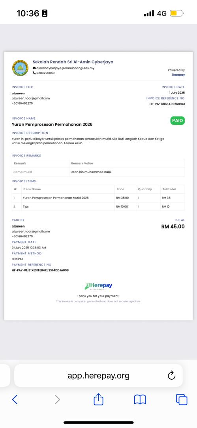Click the school email address alamincyberjaya@alaminbangi.edu.my
The image size is (197, 428).
tap(65, 68)
